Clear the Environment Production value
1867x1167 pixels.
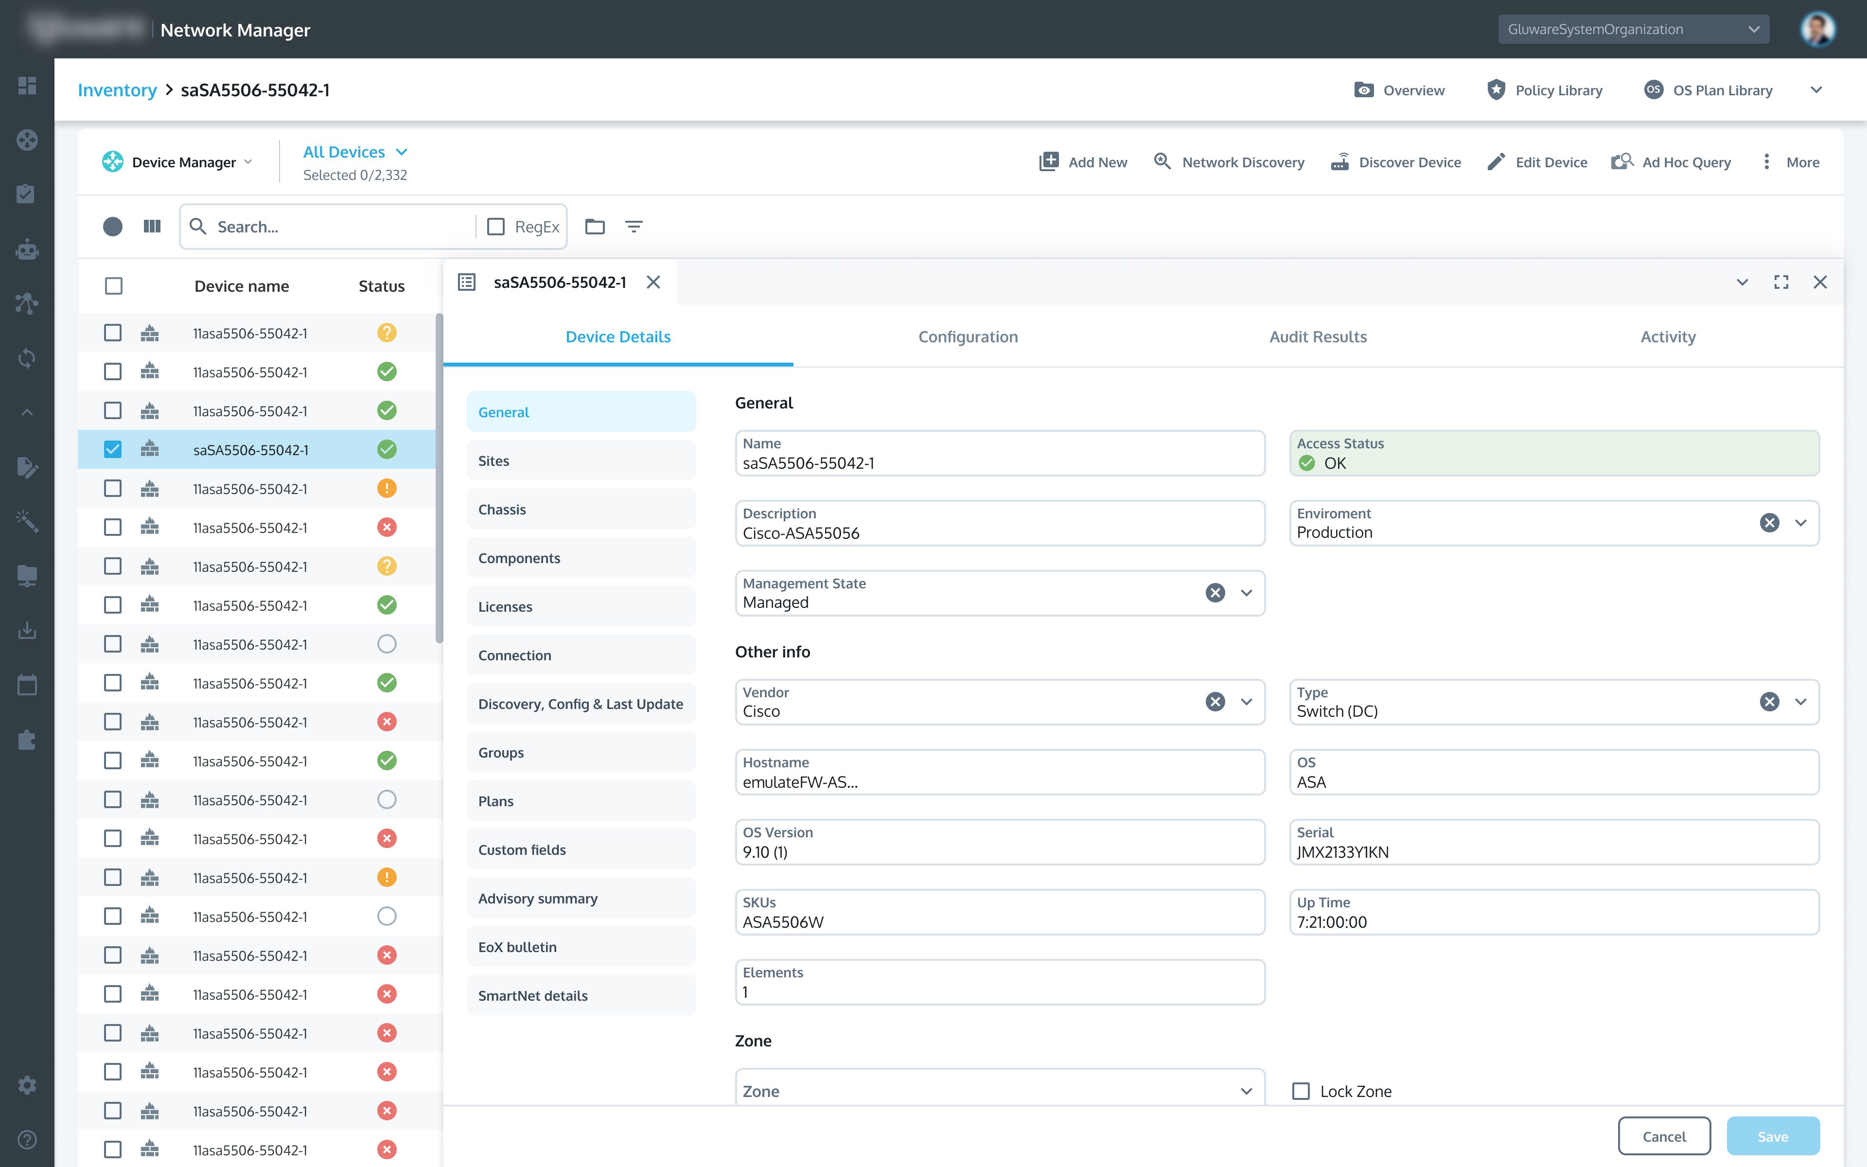(x=1769, y=523)
